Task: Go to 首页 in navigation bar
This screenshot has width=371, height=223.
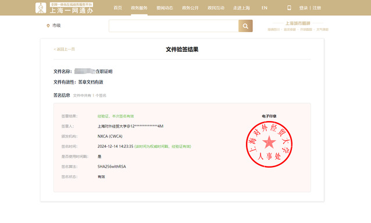Action: tap(117, 8)
